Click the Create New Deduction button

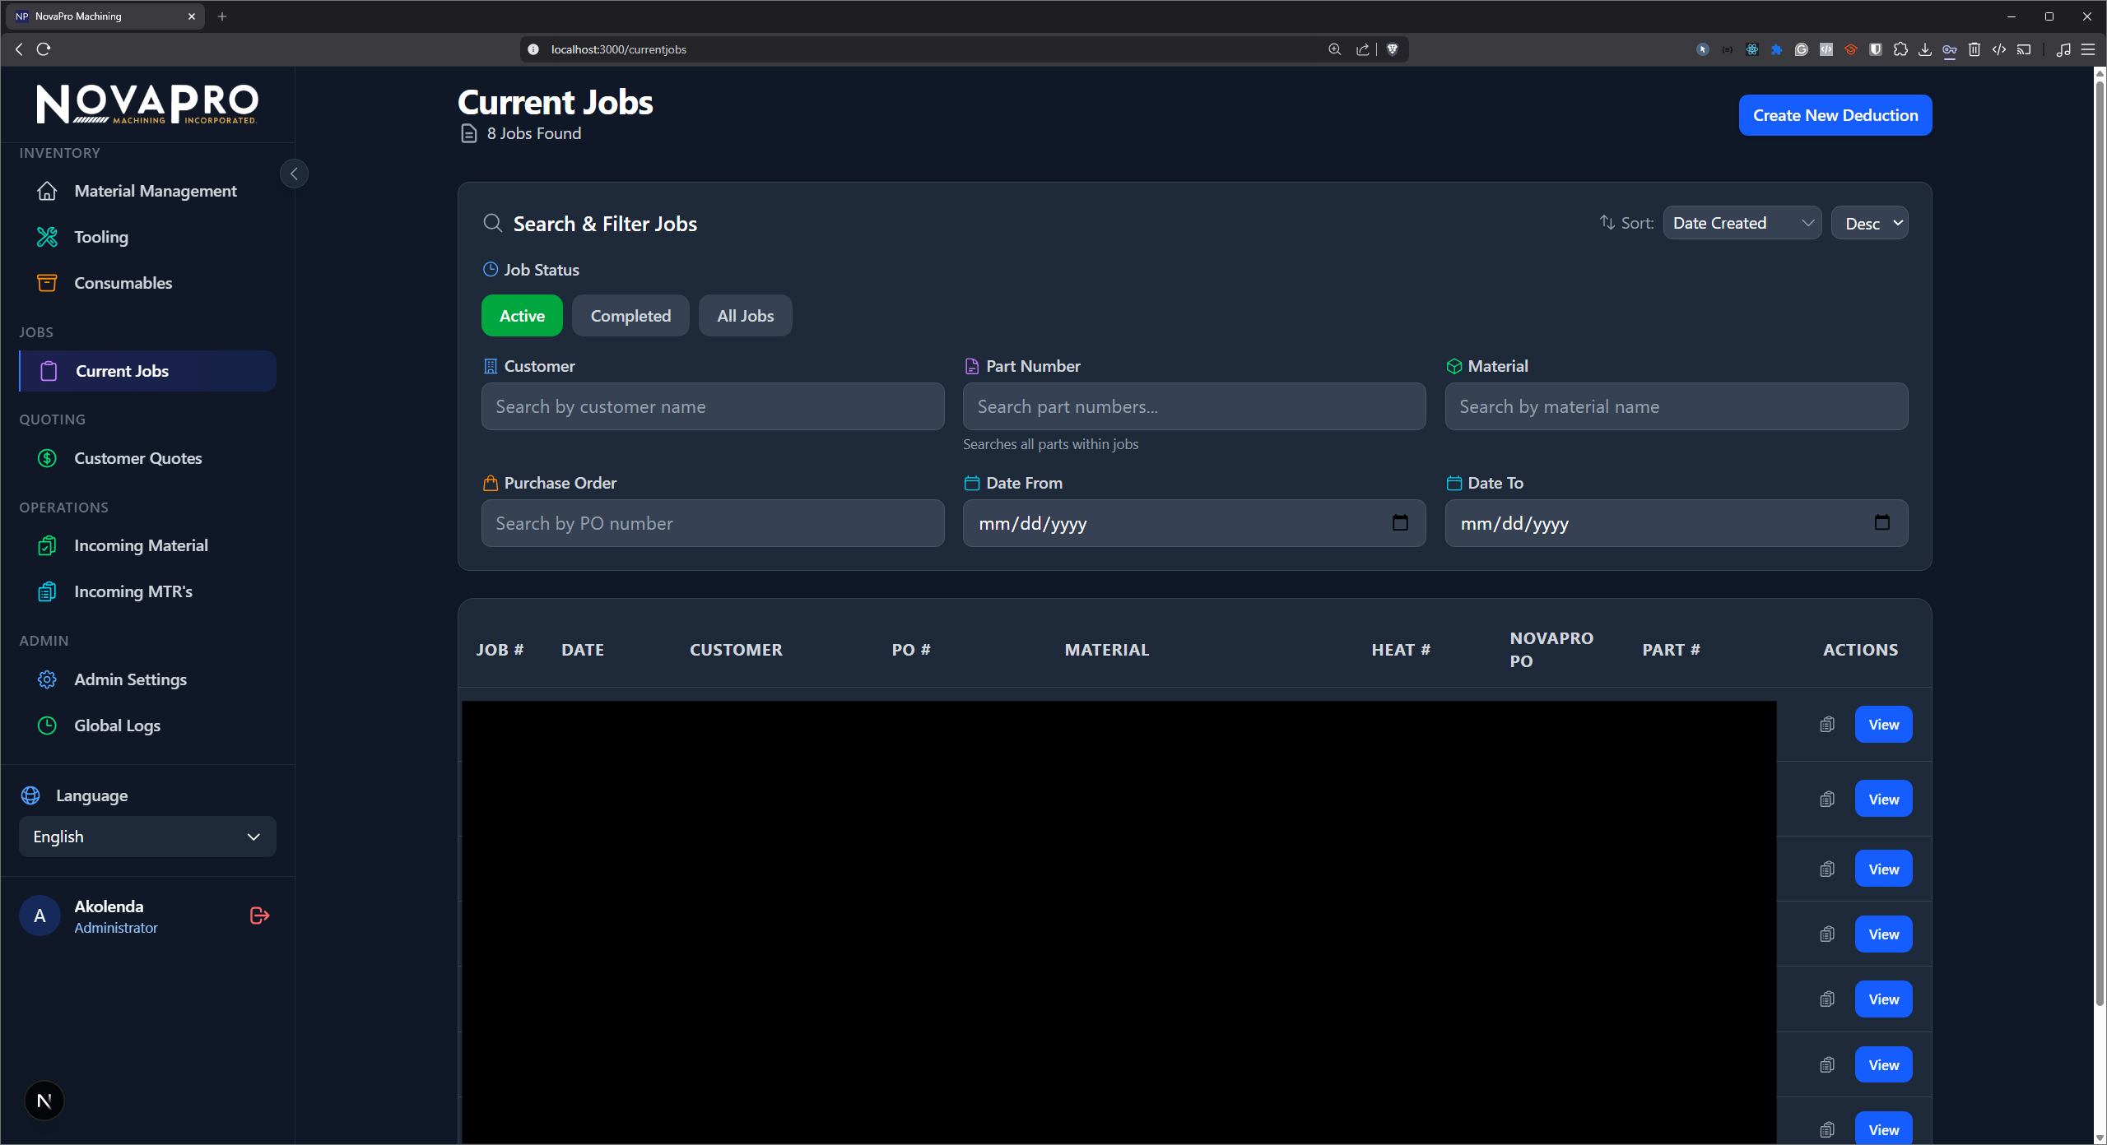[x=1835, y=115]
